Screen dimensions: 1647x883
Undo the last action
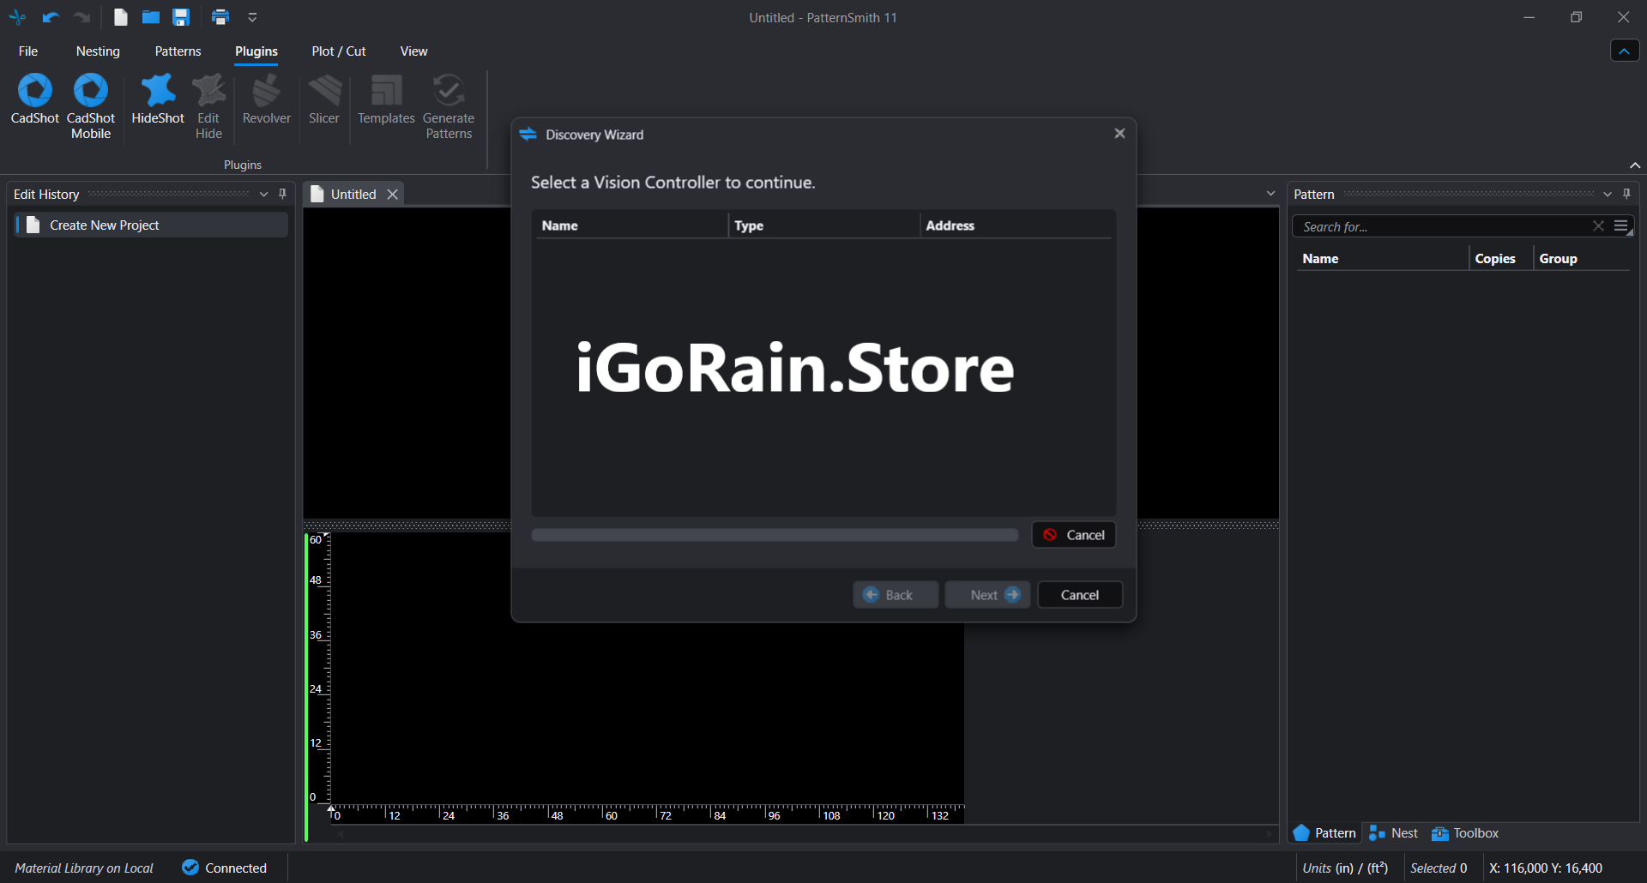pos(51,17)
